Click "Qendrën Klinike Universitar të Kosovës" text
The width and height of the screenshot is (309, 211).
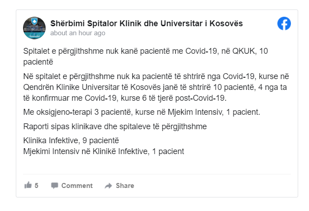pyautogui.click(x=92, y=86)
